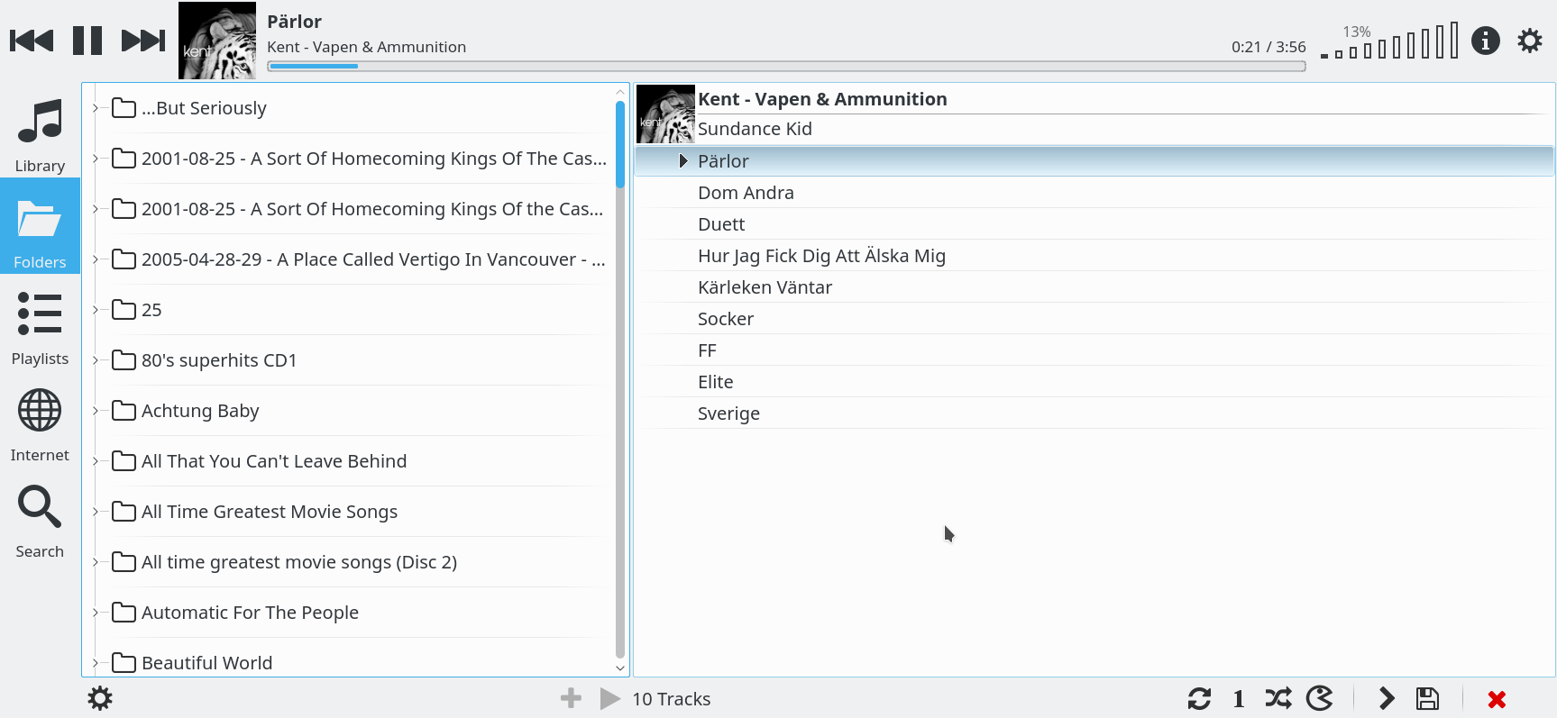Select the track Dom Andra

[1094, 193]
